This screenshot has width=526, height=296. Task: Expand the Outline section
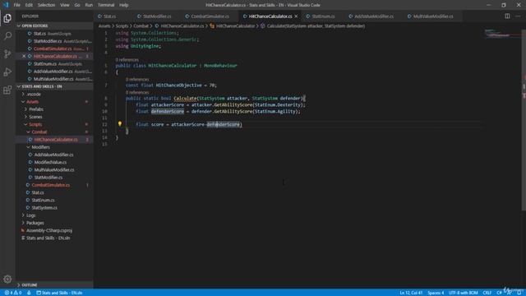click(54, 285)
